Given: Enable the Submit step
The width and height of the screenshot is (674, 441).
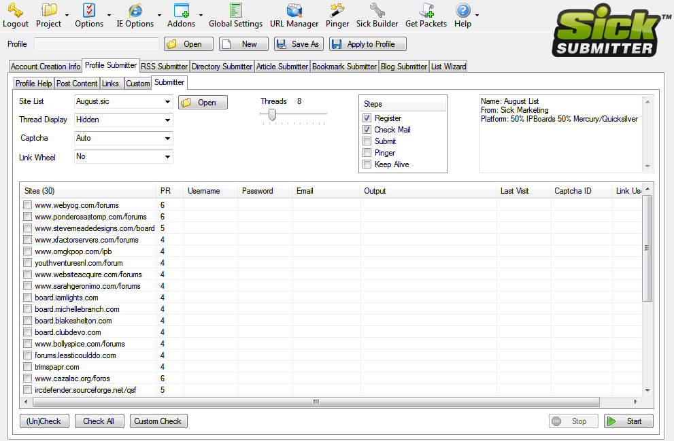Looking at the screenshot, I should [x=367, y=141].
